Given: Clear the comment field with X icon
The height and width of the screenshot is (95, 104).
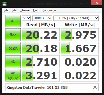Looking at the screenshot, I should (x=95, y=87).
